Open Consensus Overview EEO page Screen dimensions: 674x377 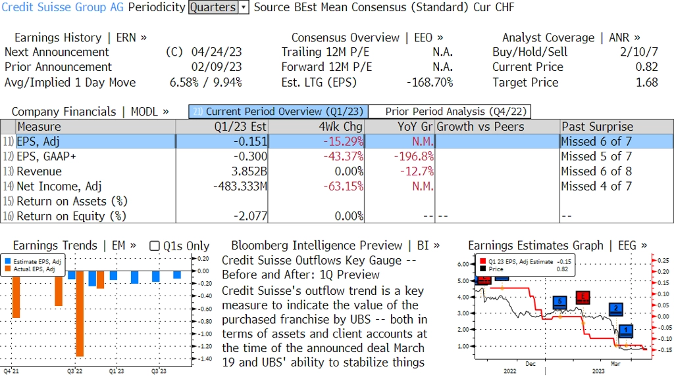coord(367,37)
